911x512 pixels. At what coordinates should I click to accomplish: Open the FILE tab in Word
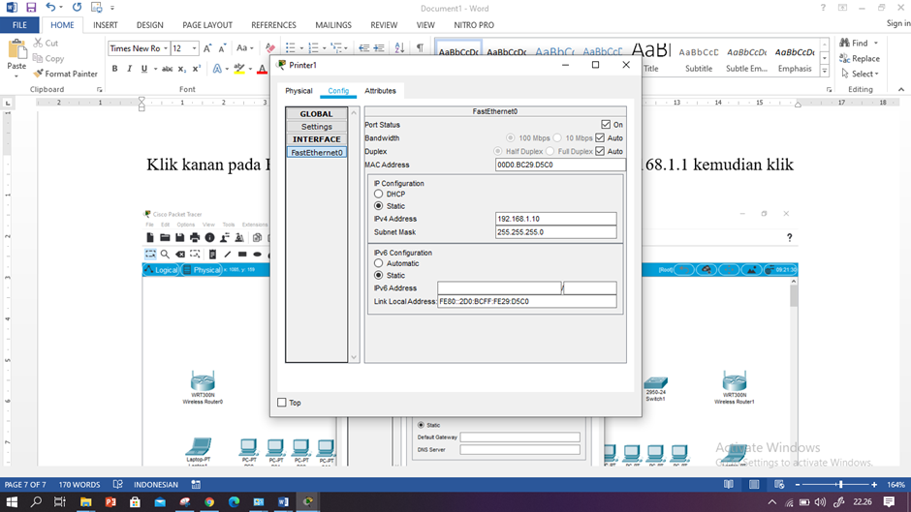click(19, 25)
